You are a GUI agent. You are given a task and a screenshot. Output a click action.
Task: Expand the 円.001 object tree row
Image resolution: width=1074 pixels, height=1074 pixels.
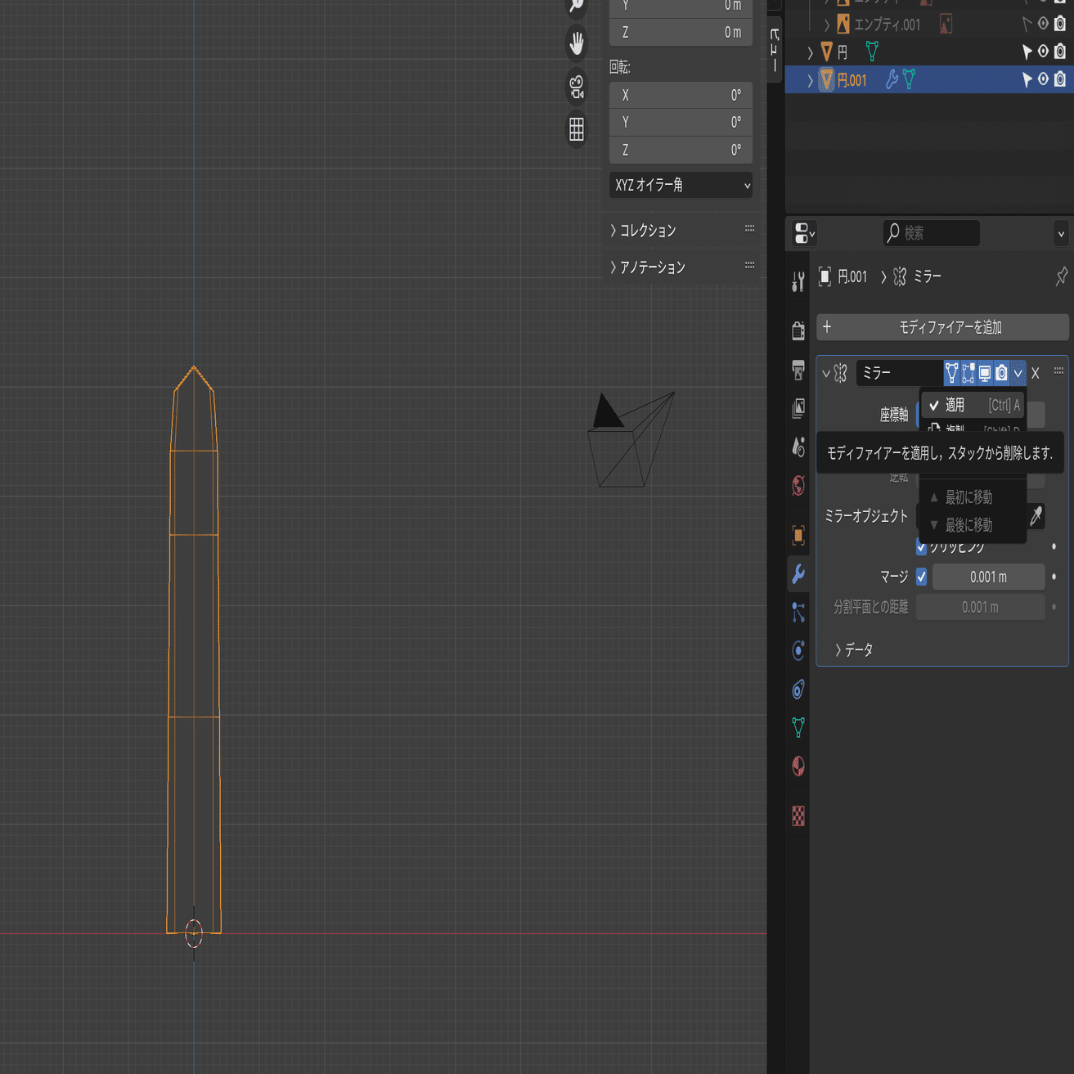pos(810,79)
